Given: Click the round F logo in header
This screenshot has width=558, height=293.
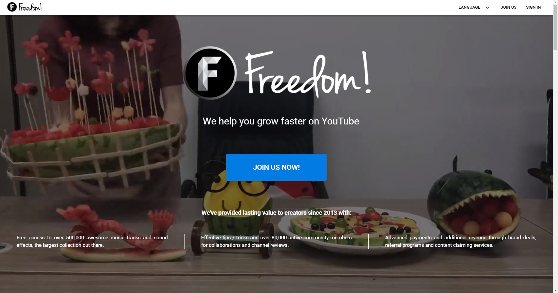Looking at the screenshot, I should [12, 7].
